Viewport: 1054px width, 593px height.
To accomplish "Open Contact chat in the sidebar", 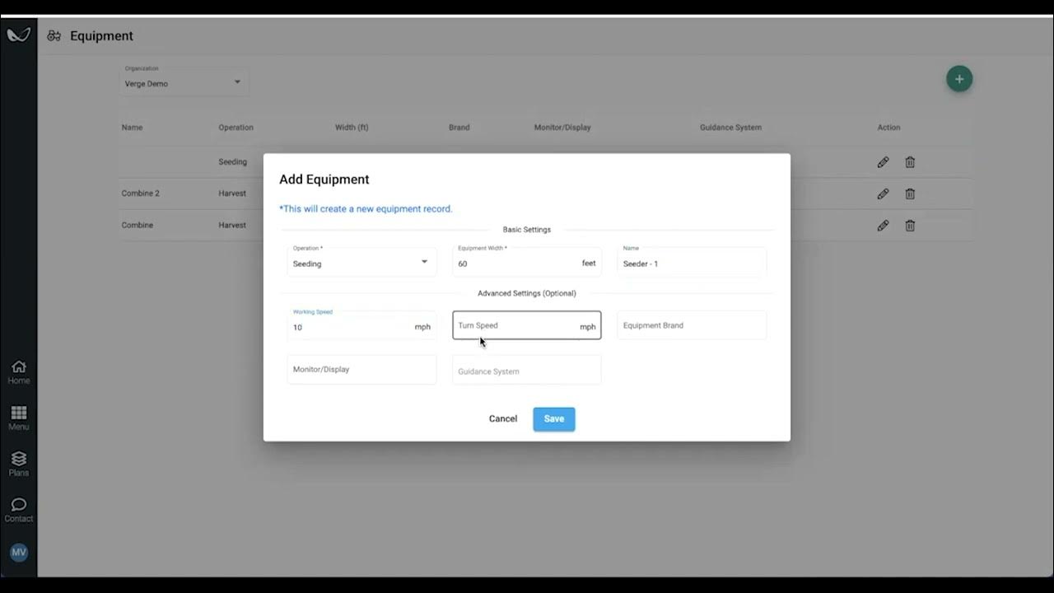I will 18,511.
